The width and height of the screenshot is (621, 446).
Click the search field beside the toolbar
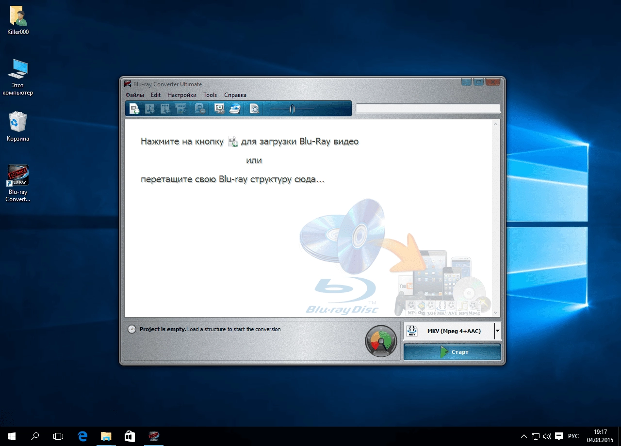pyautogui.click(x=428, y=109)
